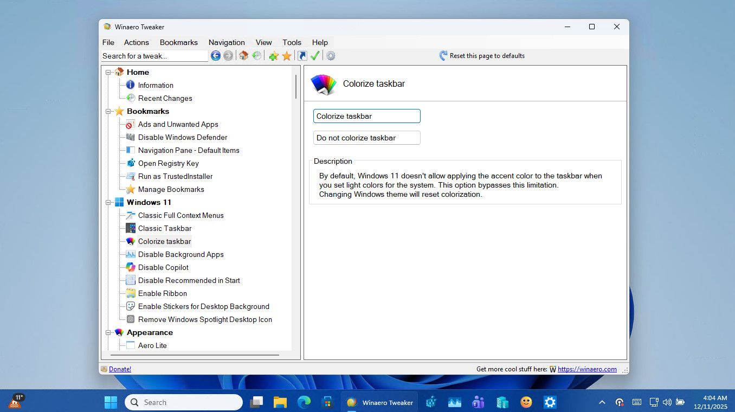Click the Home toolbar icon
This screenshot has height=412, width=735.
pyautogui.click(x=243, y=55)
